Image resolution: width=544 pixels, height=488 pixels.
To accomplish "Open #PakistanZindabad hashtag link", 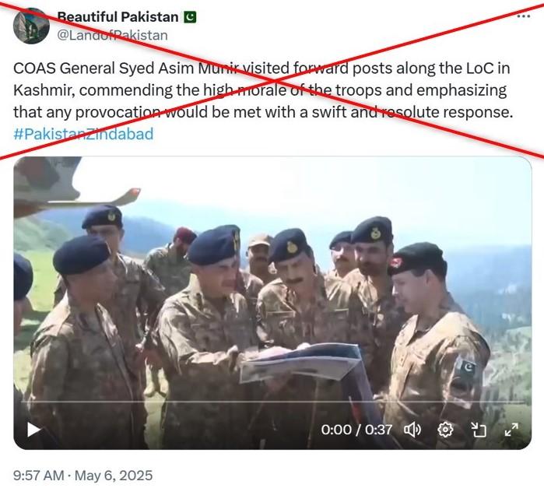I will [x=83, y=134].
